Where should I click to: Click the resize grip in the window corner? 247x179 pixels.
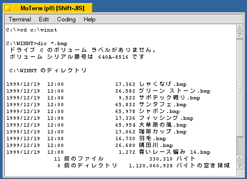tap(241, 174)
